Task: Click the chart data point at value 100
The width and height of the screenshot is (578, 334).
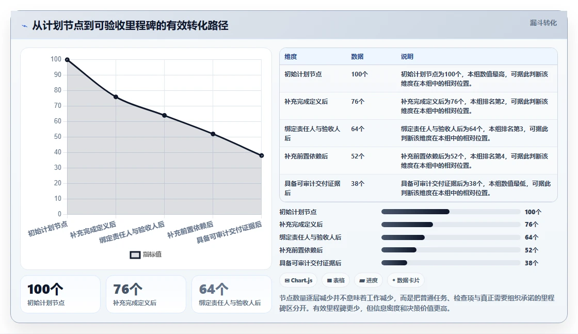Action: tap(67, 59)
